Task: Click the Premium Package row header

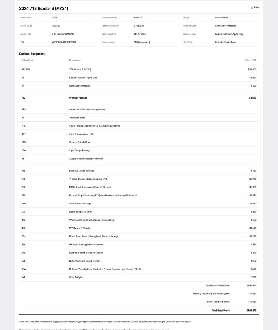Action: pos(78,98)
